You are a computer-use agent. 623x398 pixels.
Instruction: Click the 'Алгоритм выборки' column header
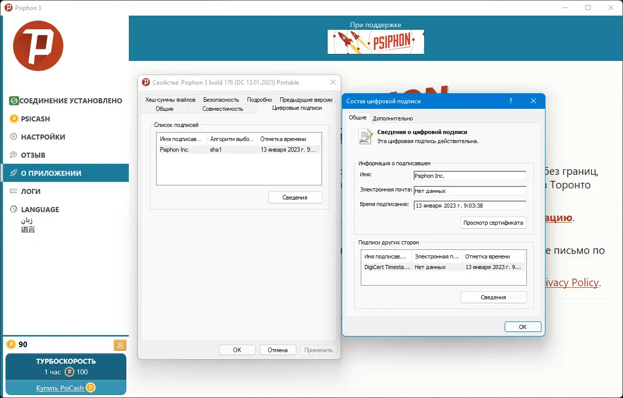tap(232, 139)
